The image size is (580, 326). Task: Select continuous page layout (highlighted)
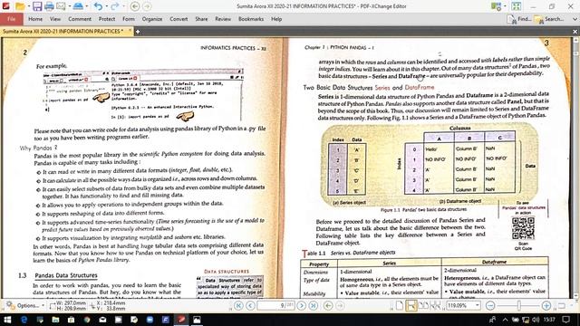(411, 306)
